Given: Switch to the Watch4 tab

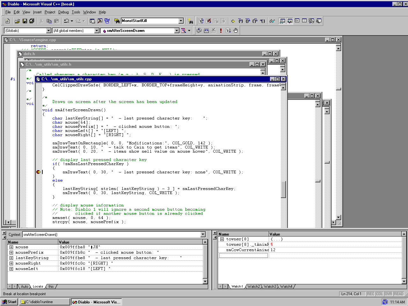Looking at the screenshot, I should (x=286, y=287).
